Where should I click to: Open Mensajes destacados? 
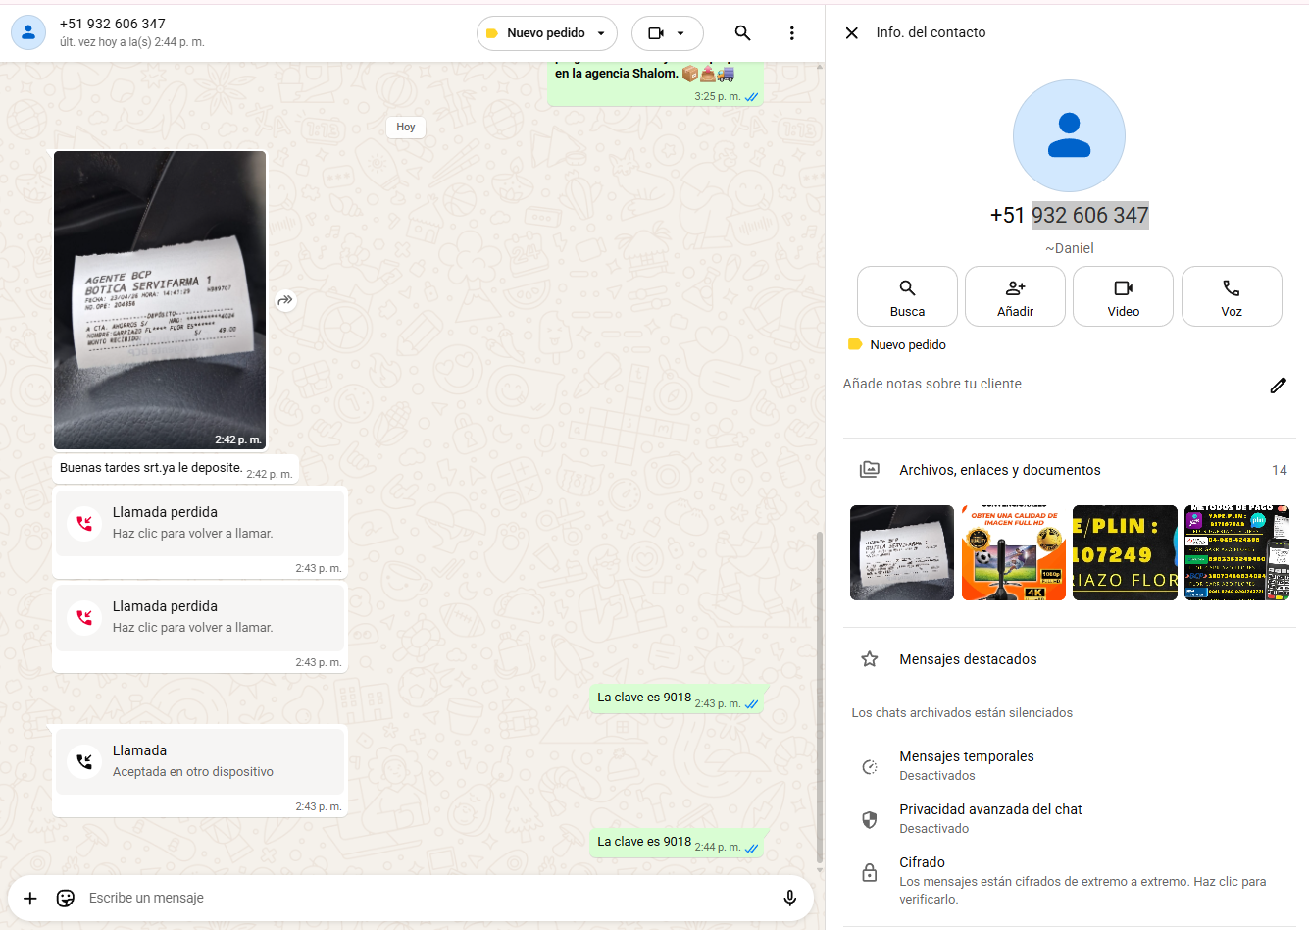click(967, 659)
